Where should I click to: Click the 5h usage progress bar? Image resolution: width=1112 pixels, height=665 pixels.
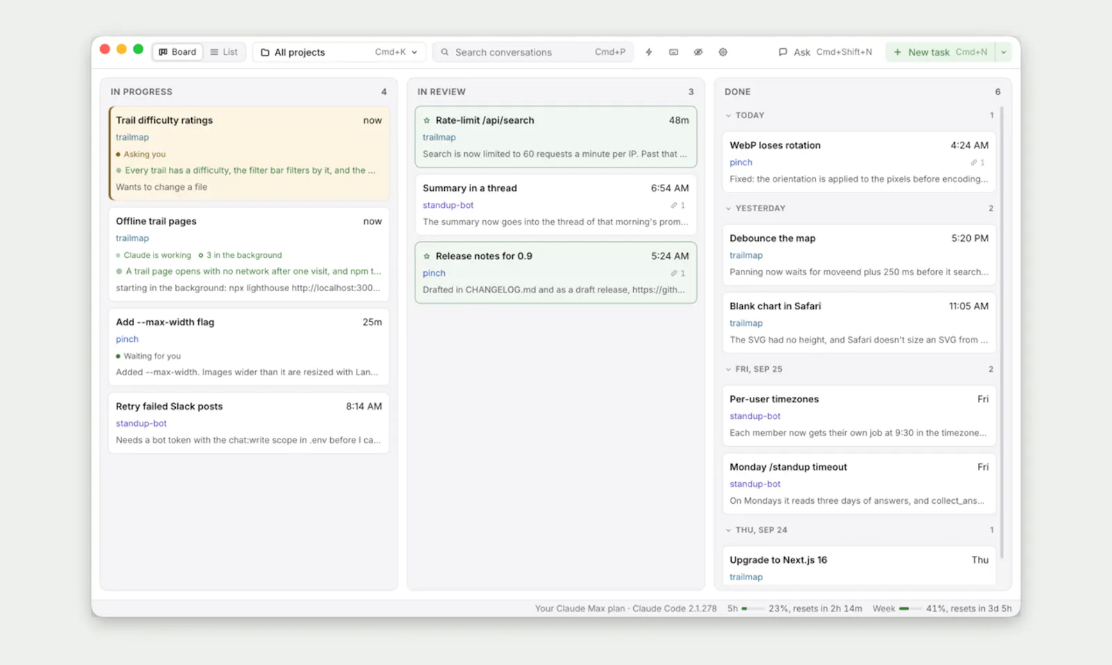[x=753, y=609]
